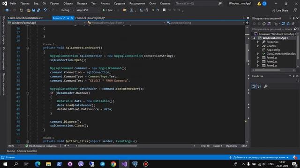300x168 pixels.
Task: Click the Navigate Backward toolbar icon
Action: tap(7, 10)
